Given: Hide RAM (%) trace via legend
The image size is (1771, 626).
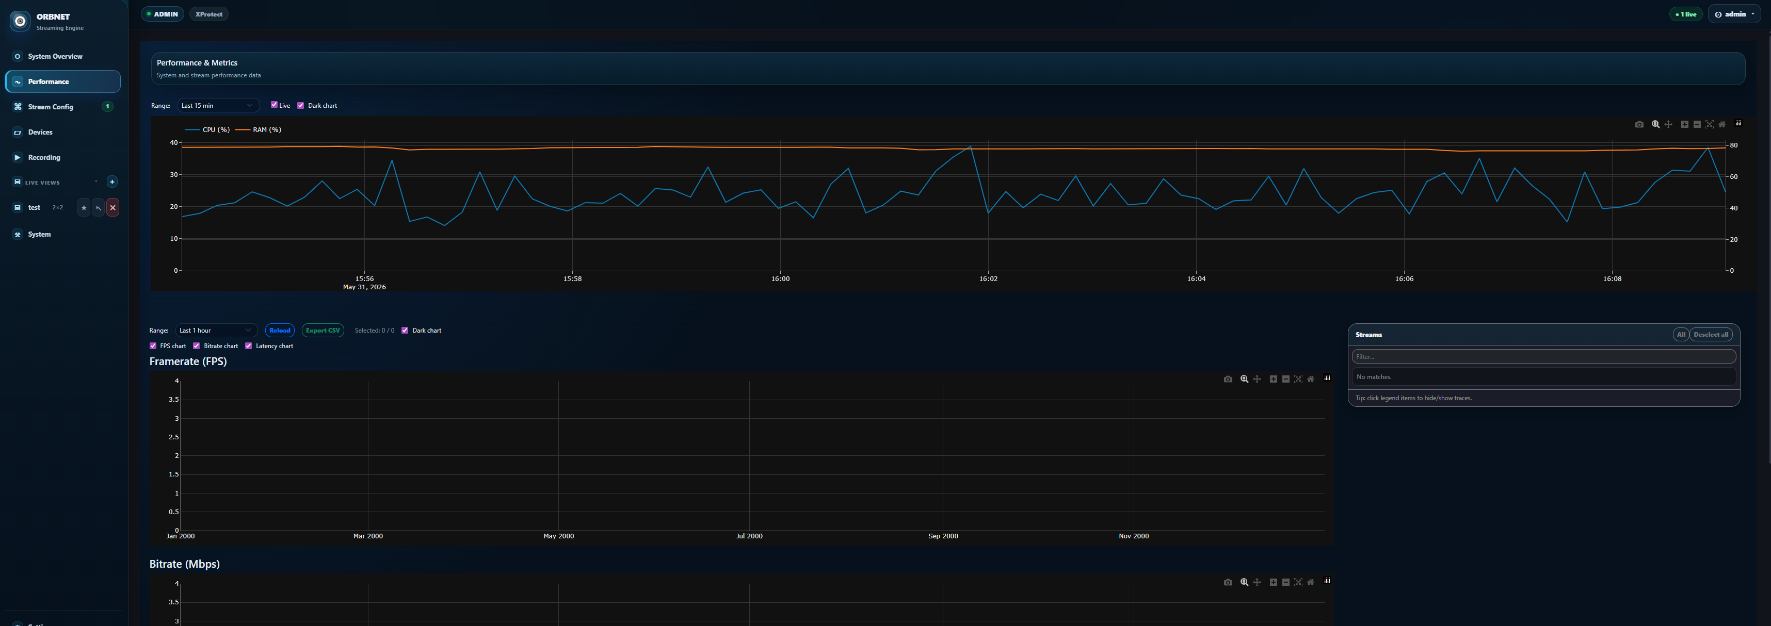Looking at the screenshot, I should pos(259,129).
